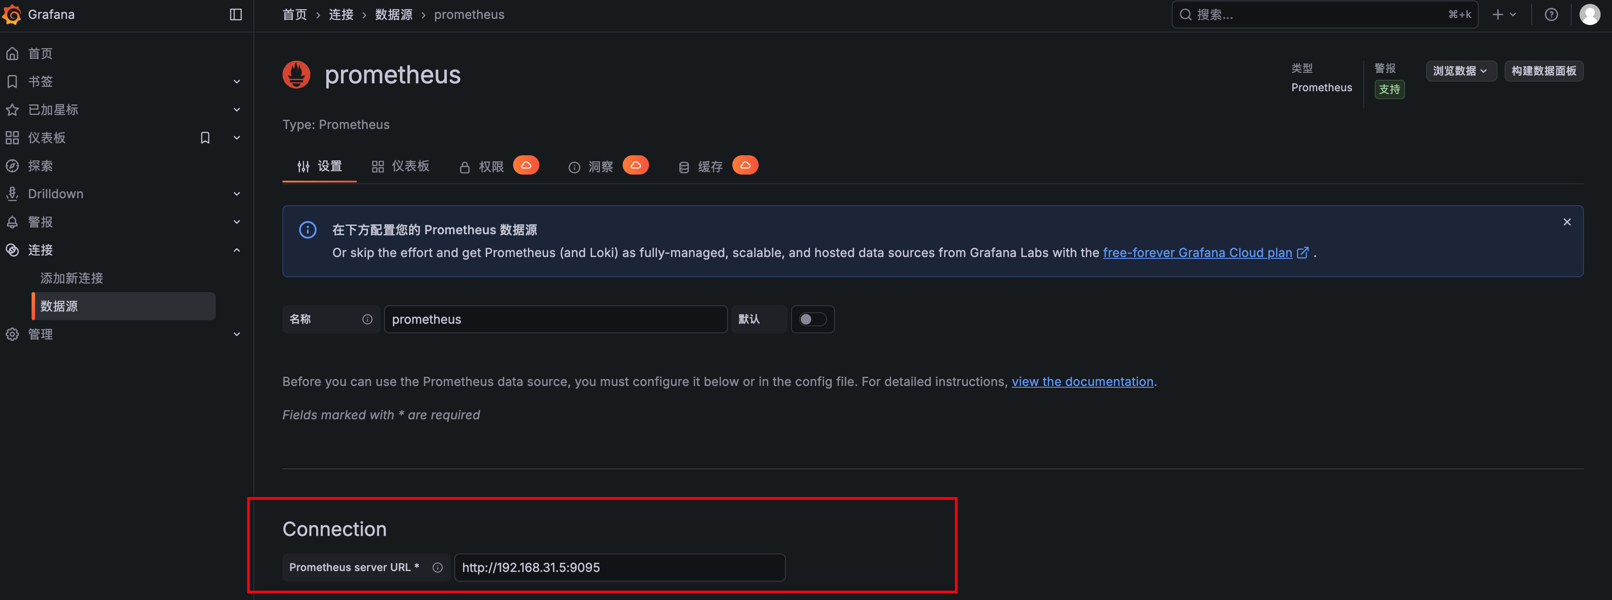Open the user avatar profile menu
The width and height of the screenshot is (1612, 600).
(x=1590, y=14)
